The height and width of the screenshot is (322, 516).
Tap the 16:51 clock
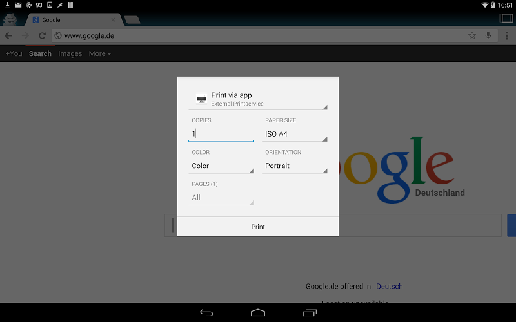(505, 5)
